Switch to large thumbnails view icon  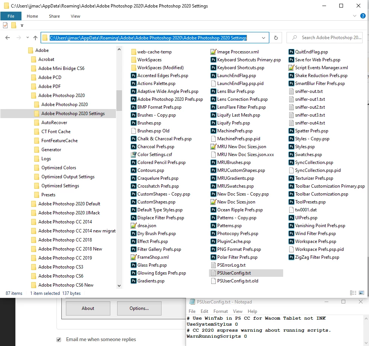(361, 293)
